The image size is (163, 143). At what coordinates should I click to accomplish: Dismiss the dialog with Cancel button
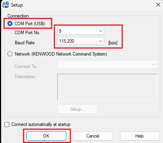click(93, 136)
